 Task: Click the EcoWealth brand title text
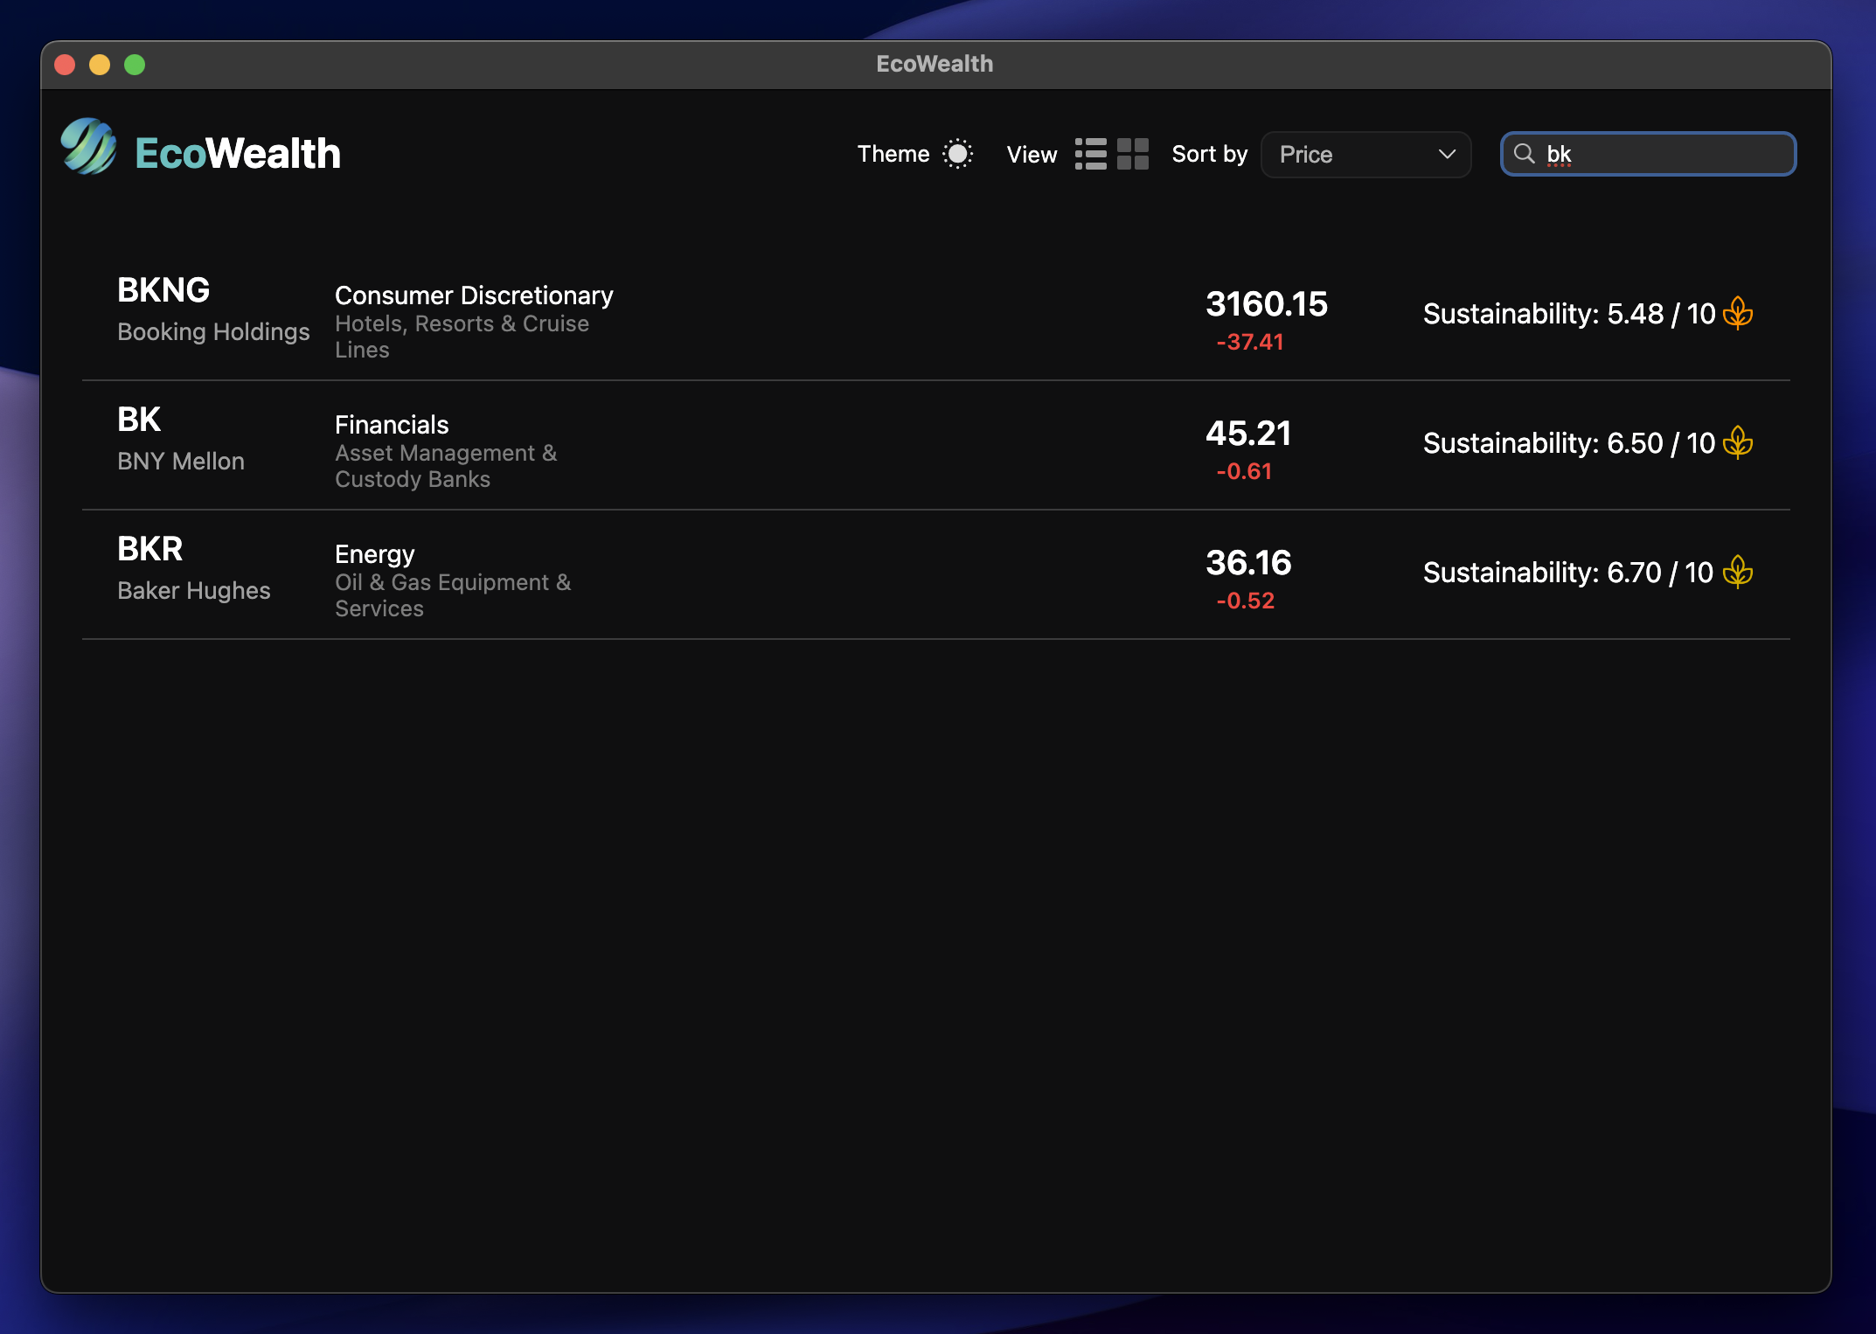[x=238, y=154]
